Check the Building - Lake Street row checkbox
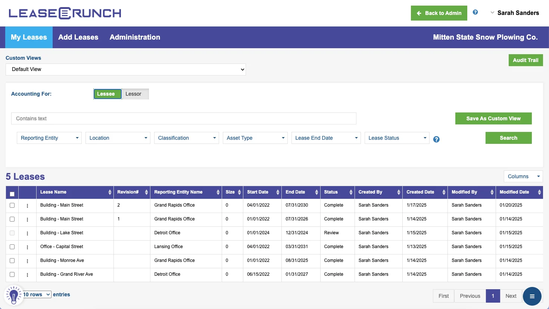Viewport: 549px width, 309px height. coord(12,233)
